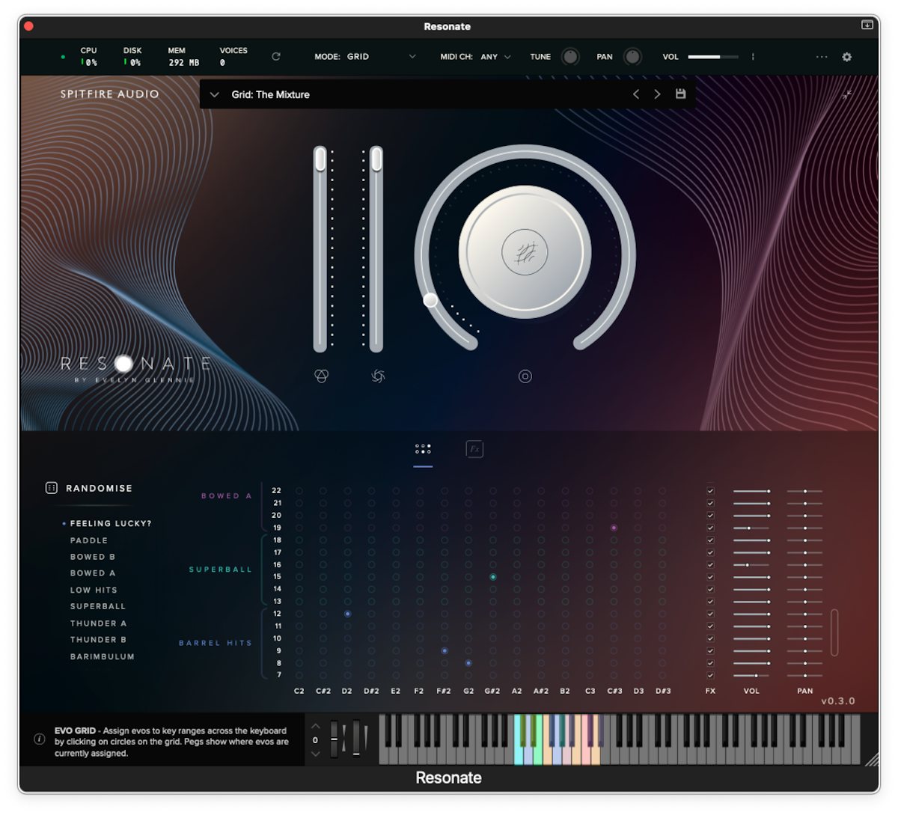Toggle FX checkbox for evo row 11

[710, 626]
